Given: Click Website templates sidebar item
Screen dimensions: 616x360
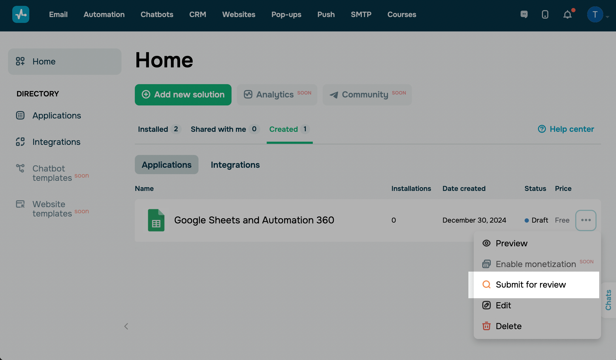Looking at the screenshot, I should [52, 209].
